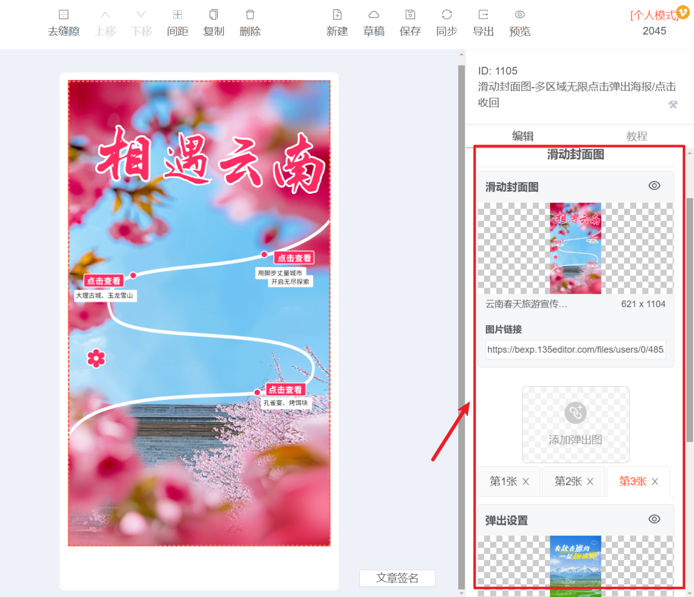This screenshot has width=694, height=597.
Task: Click the orange V membership badge
Action: [683, 12]
